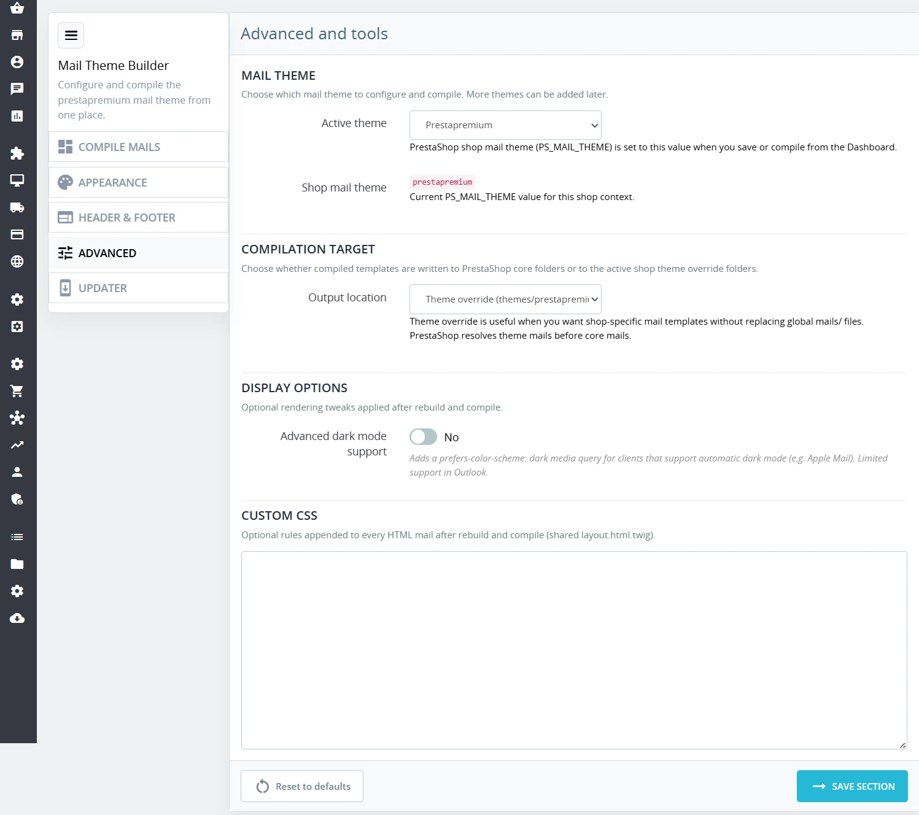Click the single person icon in sidebar
This screenshot has width=919, height=815.
[x=17, y=472]
